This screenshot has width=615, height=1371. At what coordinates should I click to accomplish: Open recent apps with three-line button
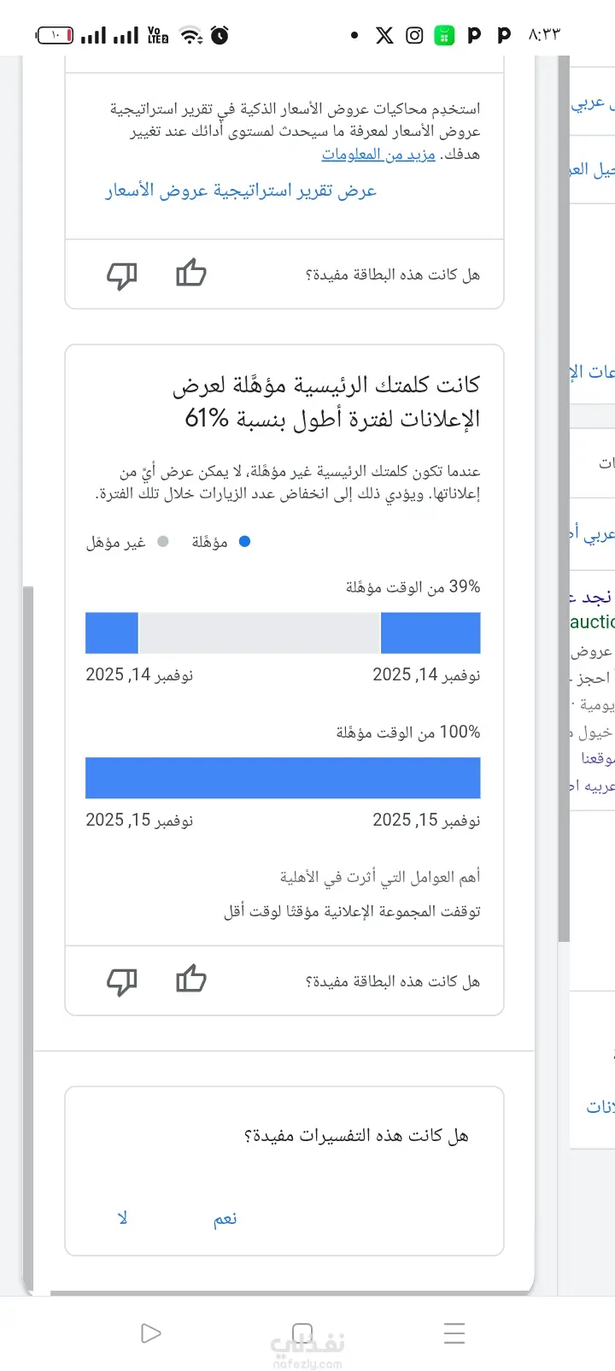[x=454, y=1333]
